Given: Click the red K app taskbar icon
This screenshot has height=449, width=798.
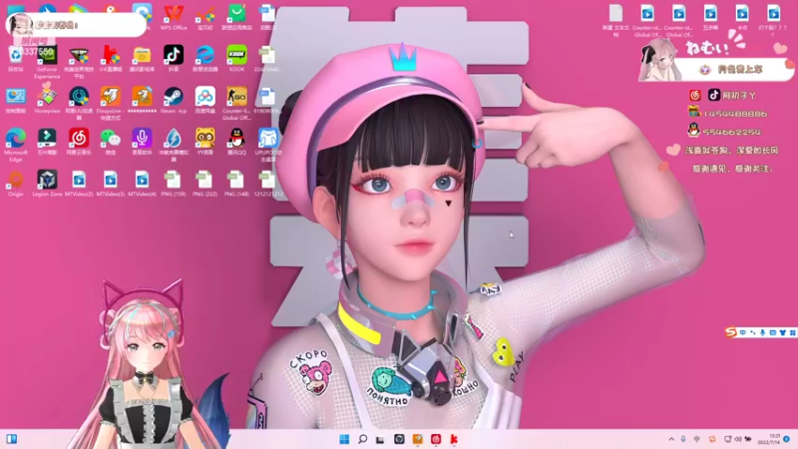Looking at the screenshot, I should pos(454,439).
